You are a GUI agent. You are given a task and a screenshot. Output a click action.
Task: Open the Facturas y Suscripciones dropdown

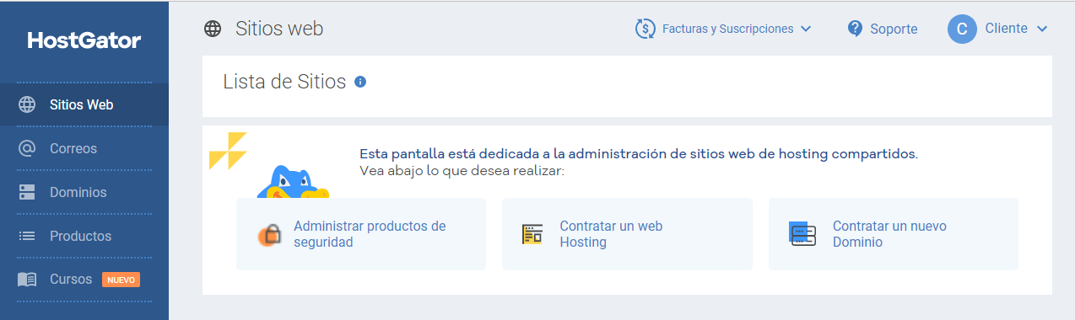[x=723, y=29]
